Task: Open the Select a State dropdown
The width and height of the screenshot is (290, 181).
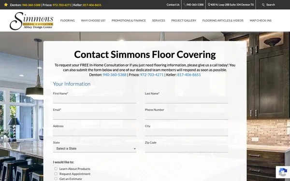Action: pyautogui.click(x=95, y=149)
